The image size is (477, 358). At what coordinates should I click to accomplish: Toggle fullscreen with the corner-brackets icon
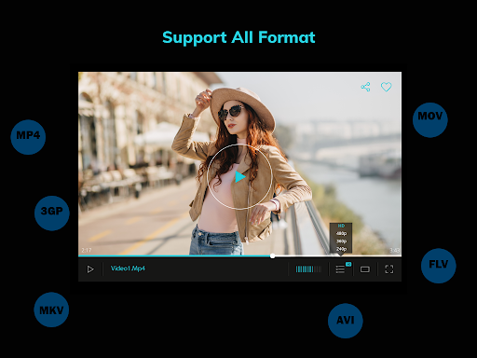tap(389, 269)
